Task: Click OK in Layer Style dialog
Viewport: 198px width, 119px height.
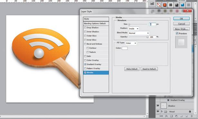Action: pyautogui.click(x=182, y=19)
